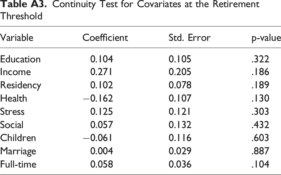This screenshot has width=281, height=175.
Task: Select the p-value column header
Action: point(266,39)
